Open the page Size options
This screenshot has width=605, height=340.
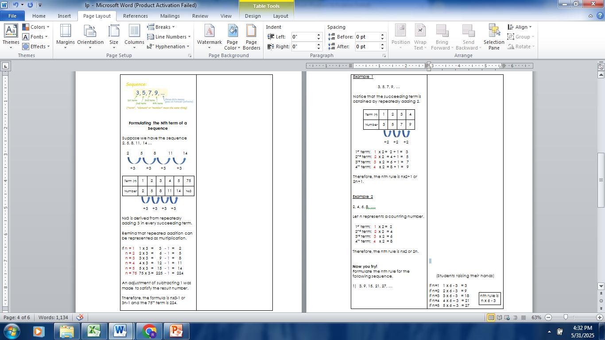pyautogui.click(x=114, y=37)
